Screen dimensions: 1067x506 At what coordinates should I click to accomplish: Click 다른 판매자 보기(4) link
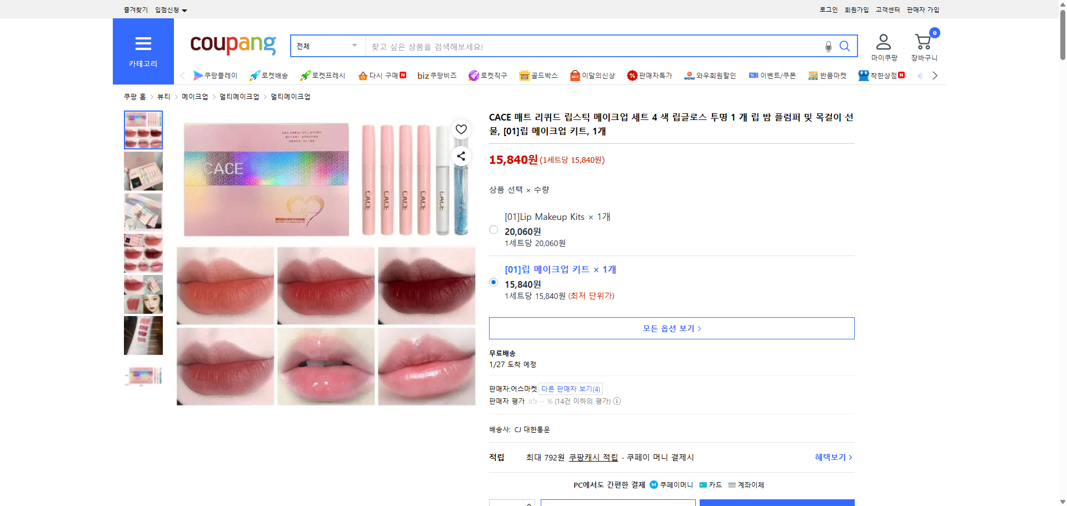[x=570, y=388]
